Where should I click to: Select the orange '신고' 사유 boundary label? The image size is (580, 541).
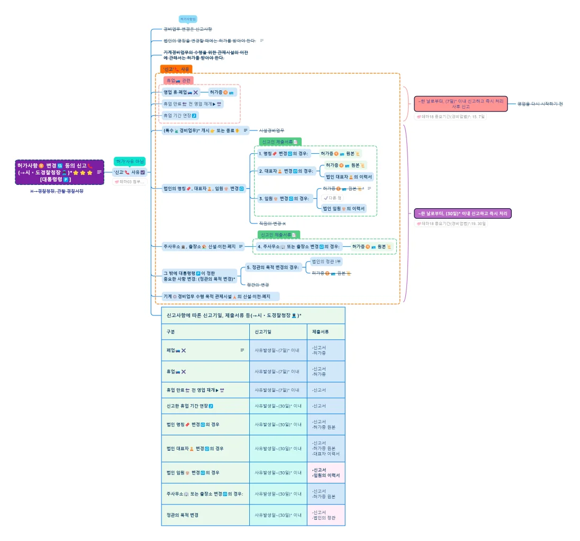click(x=176, y=69)
